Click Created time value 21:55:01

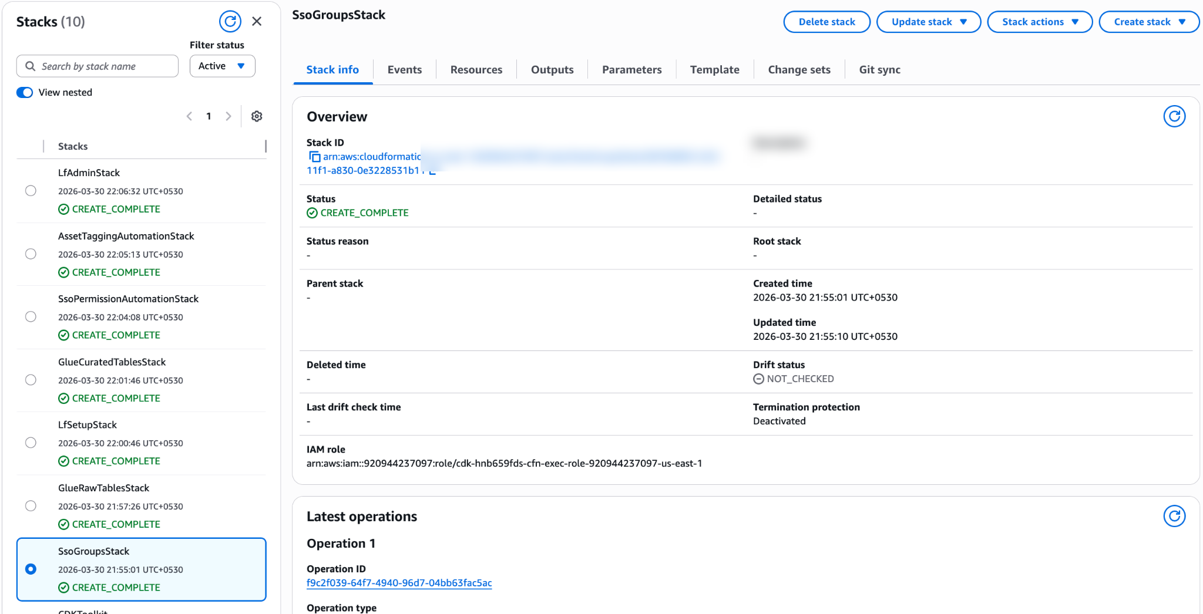[825, 298]
